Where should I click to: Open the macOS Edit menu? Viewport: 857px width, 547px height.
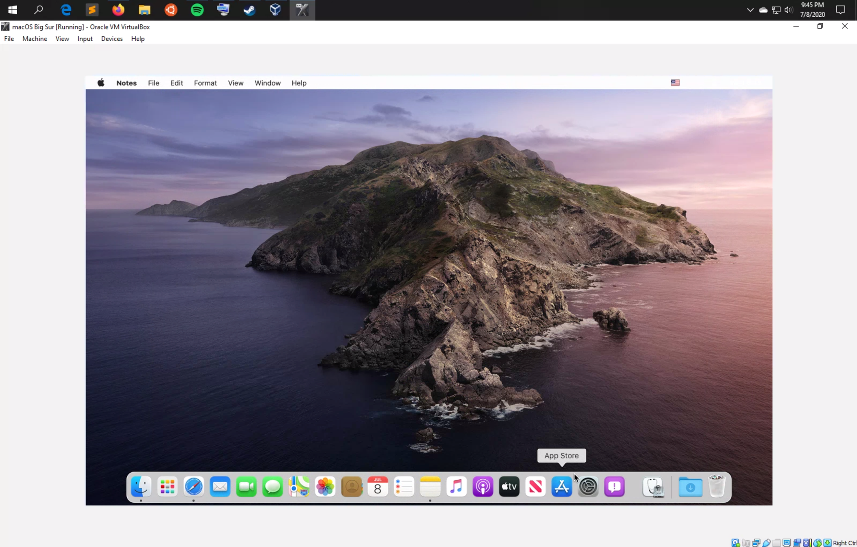coord(177,83)
